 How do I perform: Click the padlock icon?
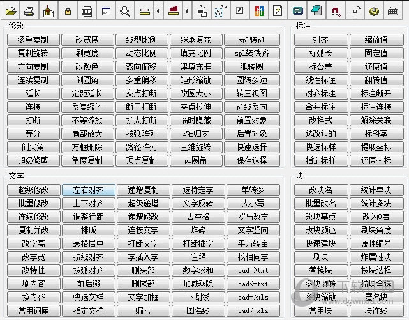(68, 11)
